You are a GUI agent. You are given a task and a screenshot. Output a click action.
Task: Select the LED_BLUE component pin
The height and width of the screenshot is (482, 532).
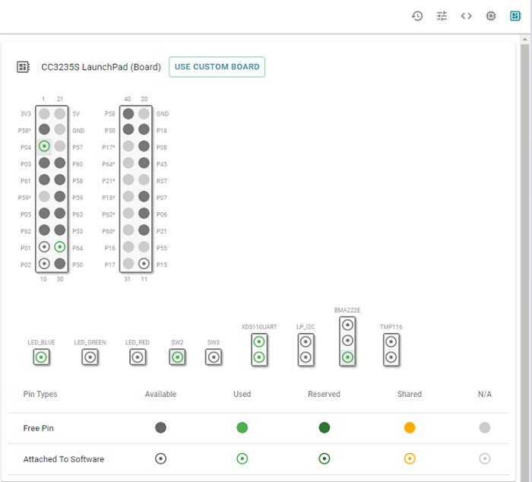click(x=42, y=357)
